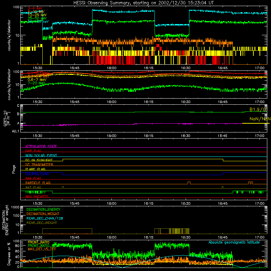Click the 15:45 tick label in Decimation panel
The image size is (271, 271).
pos(75,237)
